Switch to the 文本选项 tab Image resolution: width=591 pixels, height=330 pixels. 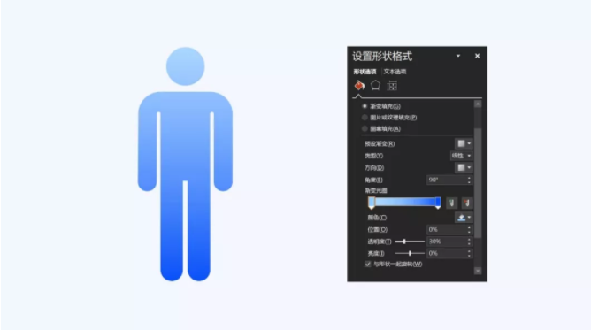pos(395,72)
